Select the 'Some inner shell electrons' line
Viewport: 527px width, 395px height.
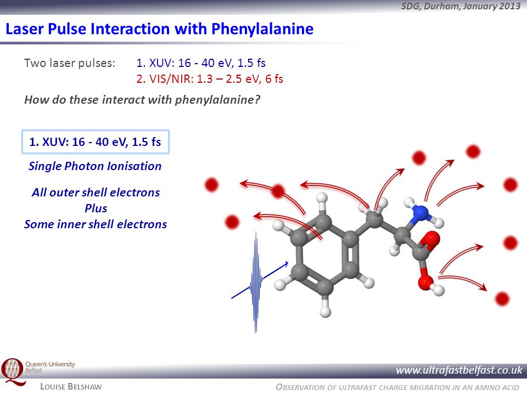tap(96, 224)
